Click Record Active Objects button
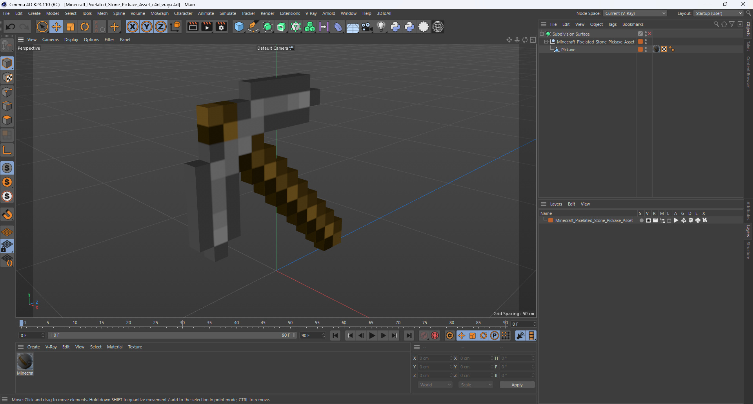 pyautogui.click(x=424, y=335)
